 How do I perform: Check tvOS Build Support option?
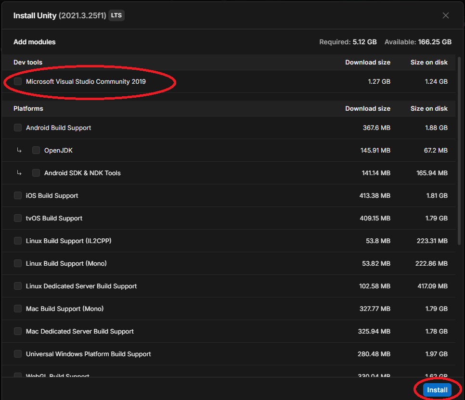point(18,218)
